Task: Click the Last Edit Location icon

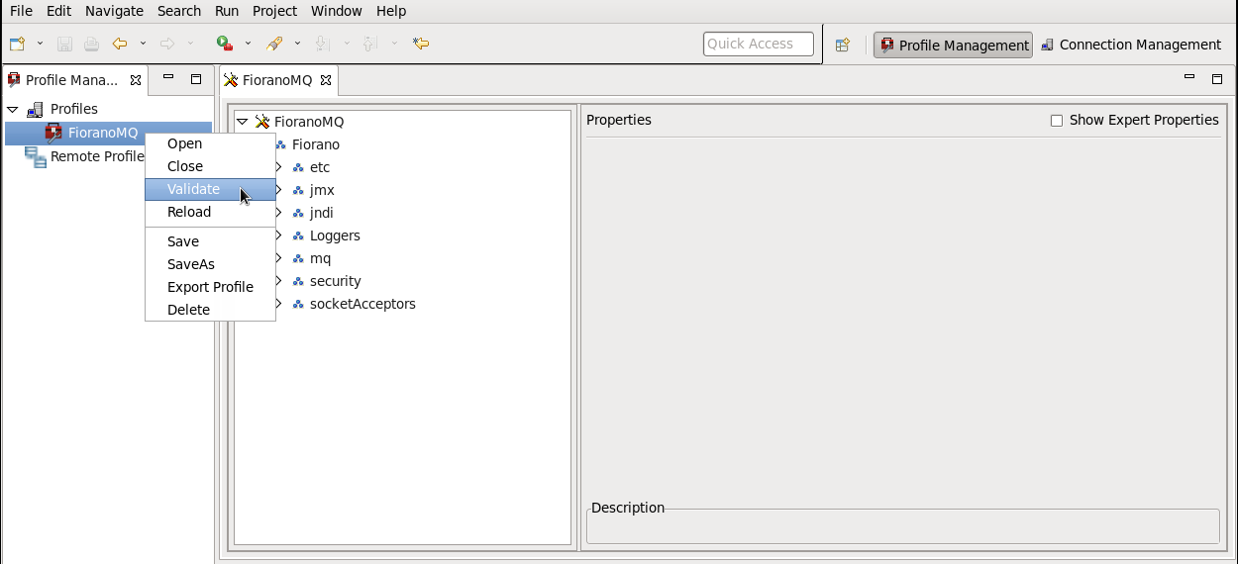Action: pyautogui.click(x=421, y=44)
